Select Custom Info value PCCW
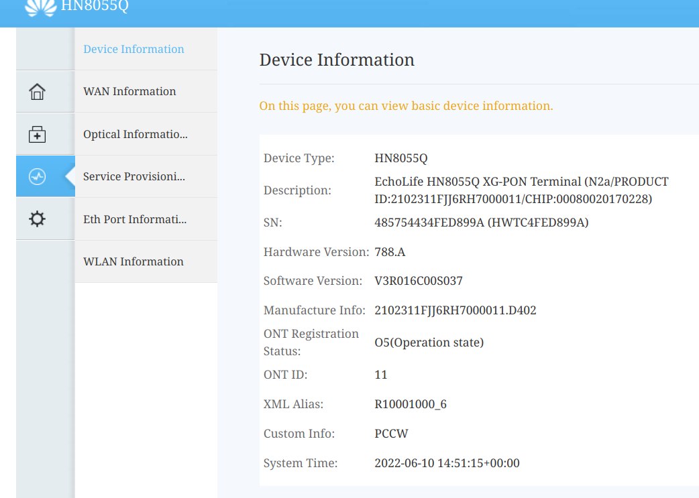 [x=391, y=434]
